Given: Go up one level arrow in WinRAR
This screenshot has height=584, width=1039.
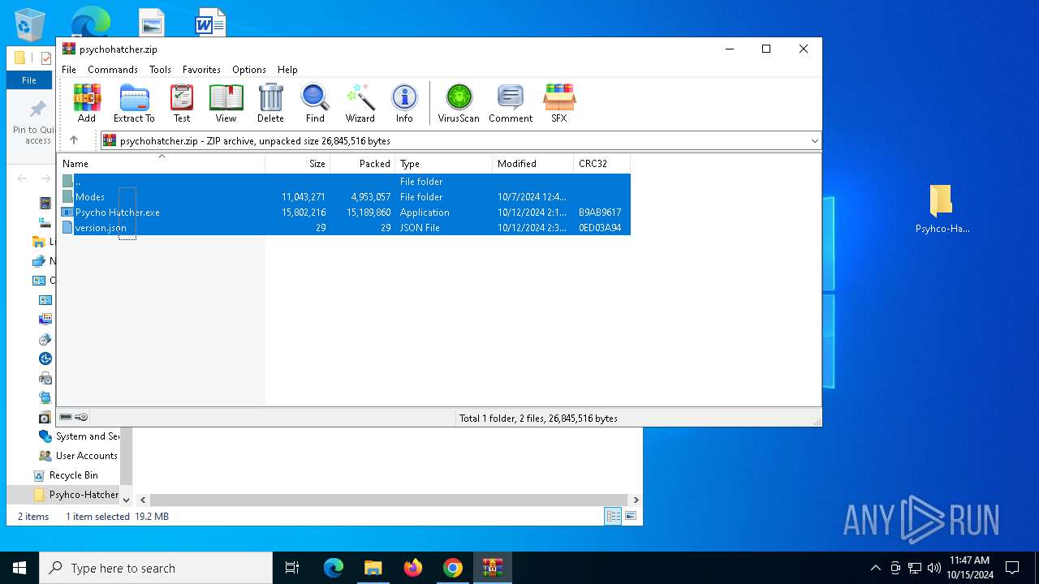Looking at the screenshot, I should tap(74, 140).
